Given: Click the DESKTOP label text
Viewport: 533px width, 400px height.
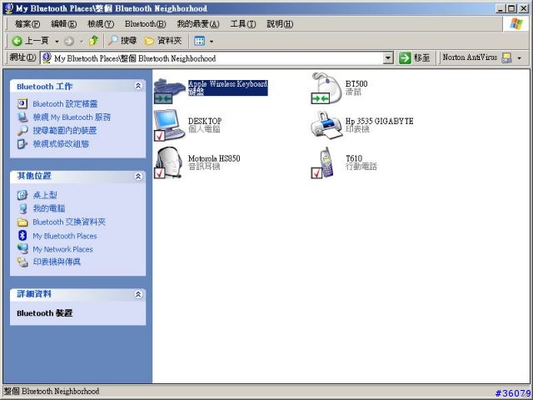Looking at the screenshot, I should [x=205, y=121].
